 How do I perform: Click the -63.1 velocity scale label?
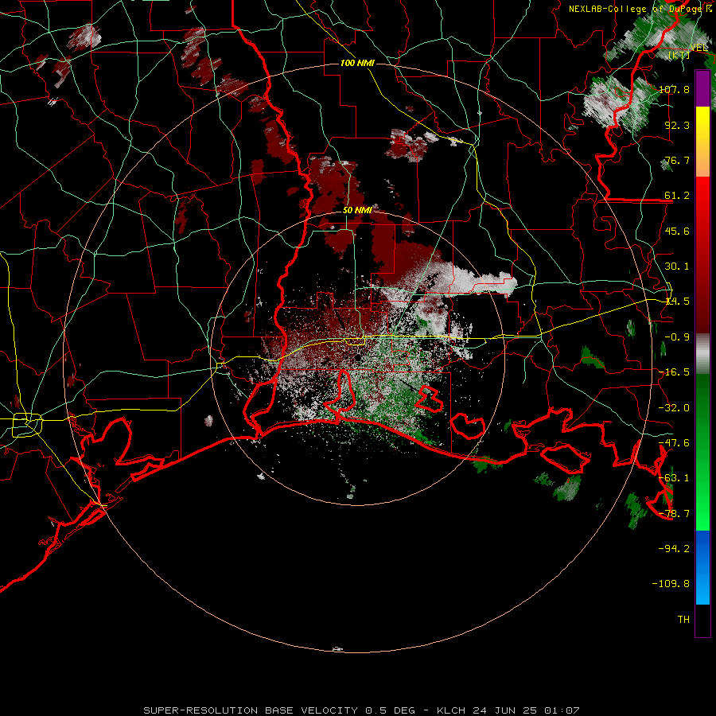(674, 477)
